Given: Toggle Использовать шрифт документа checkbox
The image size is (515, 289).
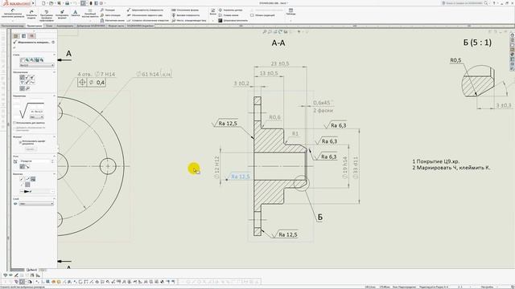Looking at the screenshot, I should (x=20, y=143).
